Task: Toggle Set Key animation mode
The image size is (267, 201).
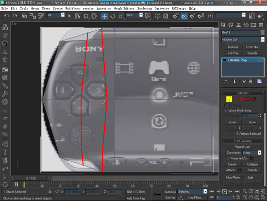Action: tap(170, 198)
